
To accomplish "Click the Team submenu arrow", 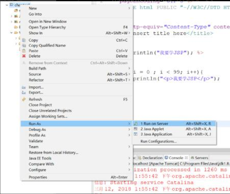I will click(129, 147).
